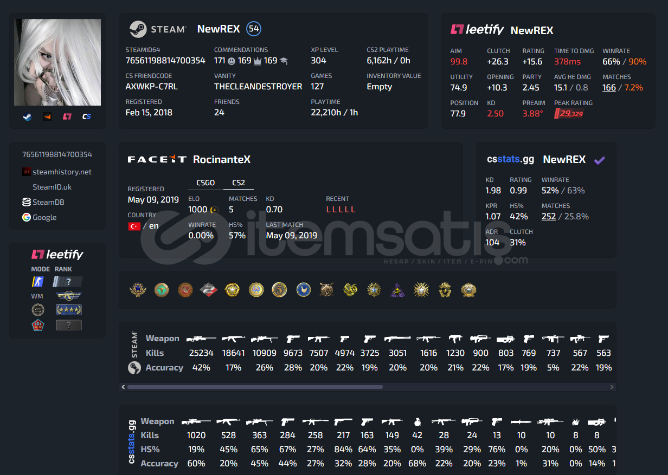Click the steamhistory.net SH icon
668x475 pixels.
[26, 172]
